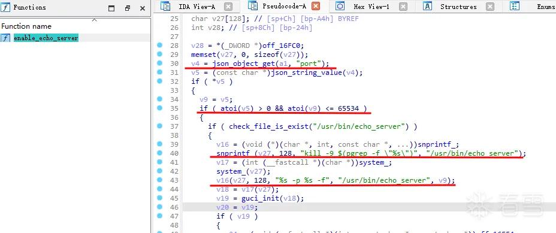Click the Structures tab icon
This screenshot has height=233, width=556.
tap(427, 6)
